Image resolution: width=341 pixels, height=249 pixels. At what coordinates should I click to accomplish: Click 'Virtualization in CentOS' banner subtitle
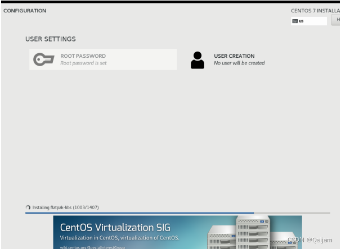pos(120,238)
